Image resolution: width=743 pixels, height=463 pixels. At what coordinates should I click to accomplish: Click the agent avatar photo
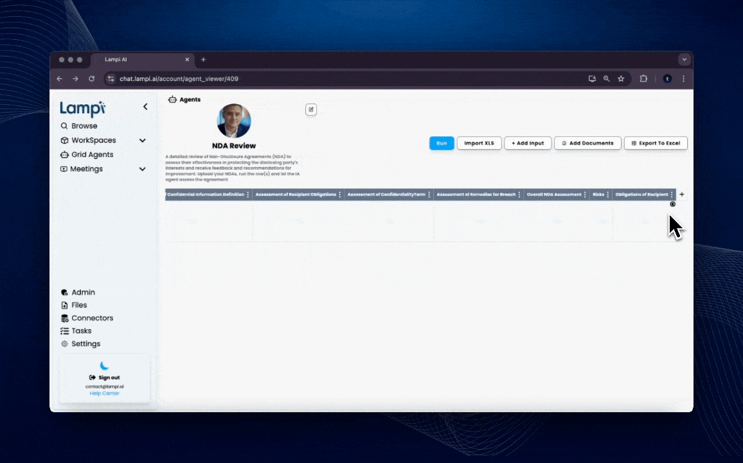[233, 121]
